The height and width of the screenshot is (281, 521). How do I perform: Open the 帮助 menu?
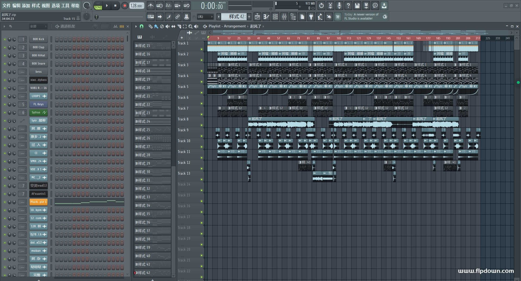[75, 5]
